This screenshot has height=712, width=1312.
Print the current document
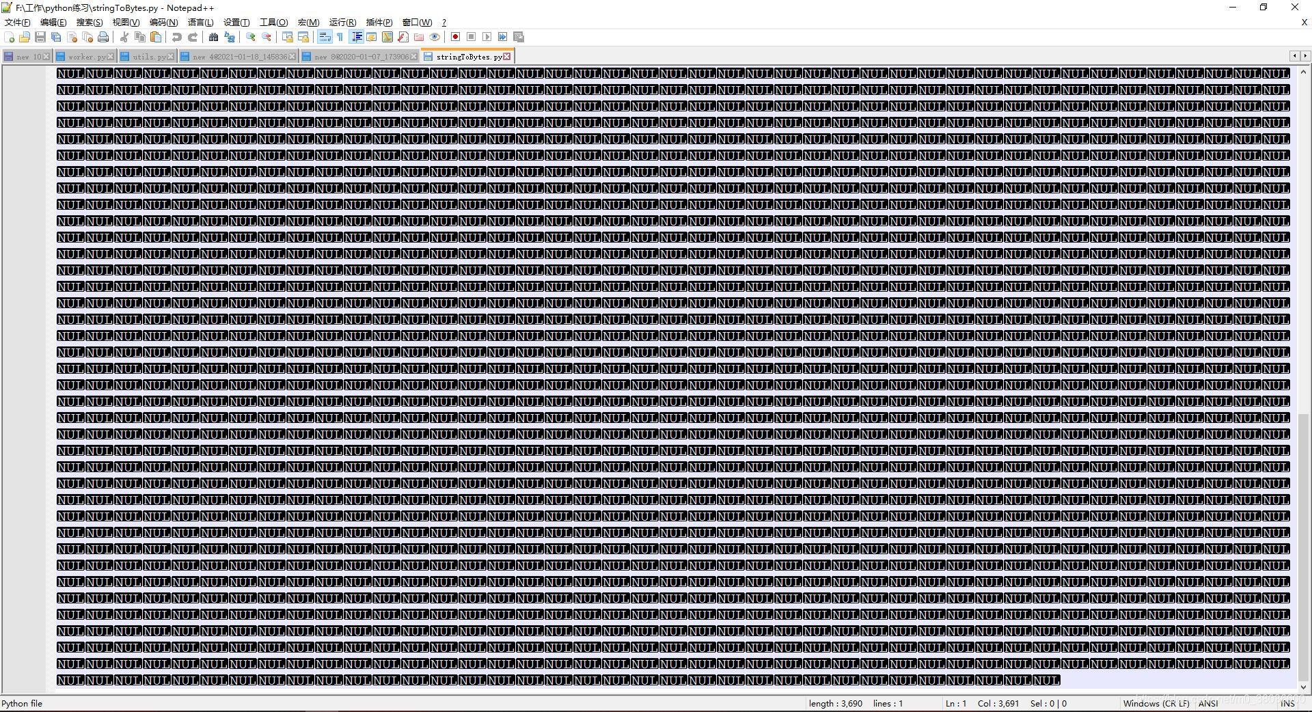103,37
